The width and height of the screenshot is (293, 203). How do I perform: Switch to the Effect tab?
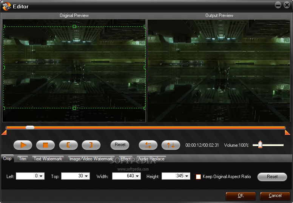click(126, 159)
